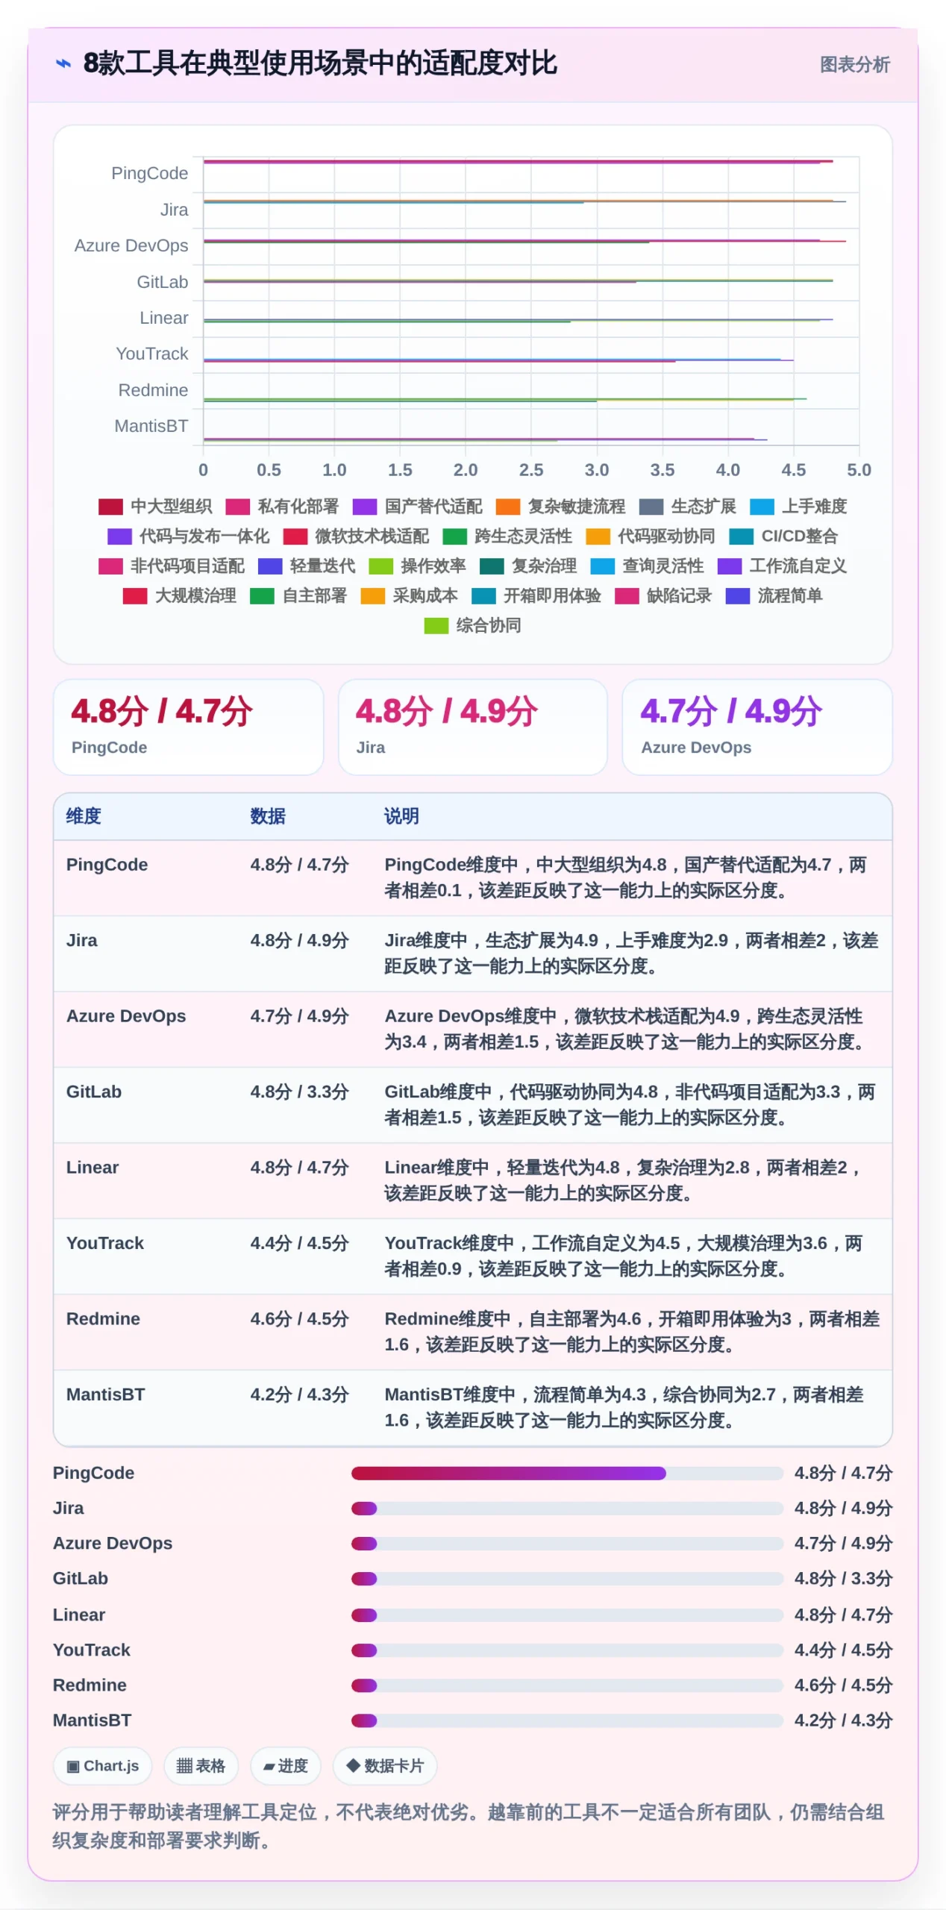Select the Jira row in the table
Viewport: 946px width, 1910px height.
(x=472, y=954)
